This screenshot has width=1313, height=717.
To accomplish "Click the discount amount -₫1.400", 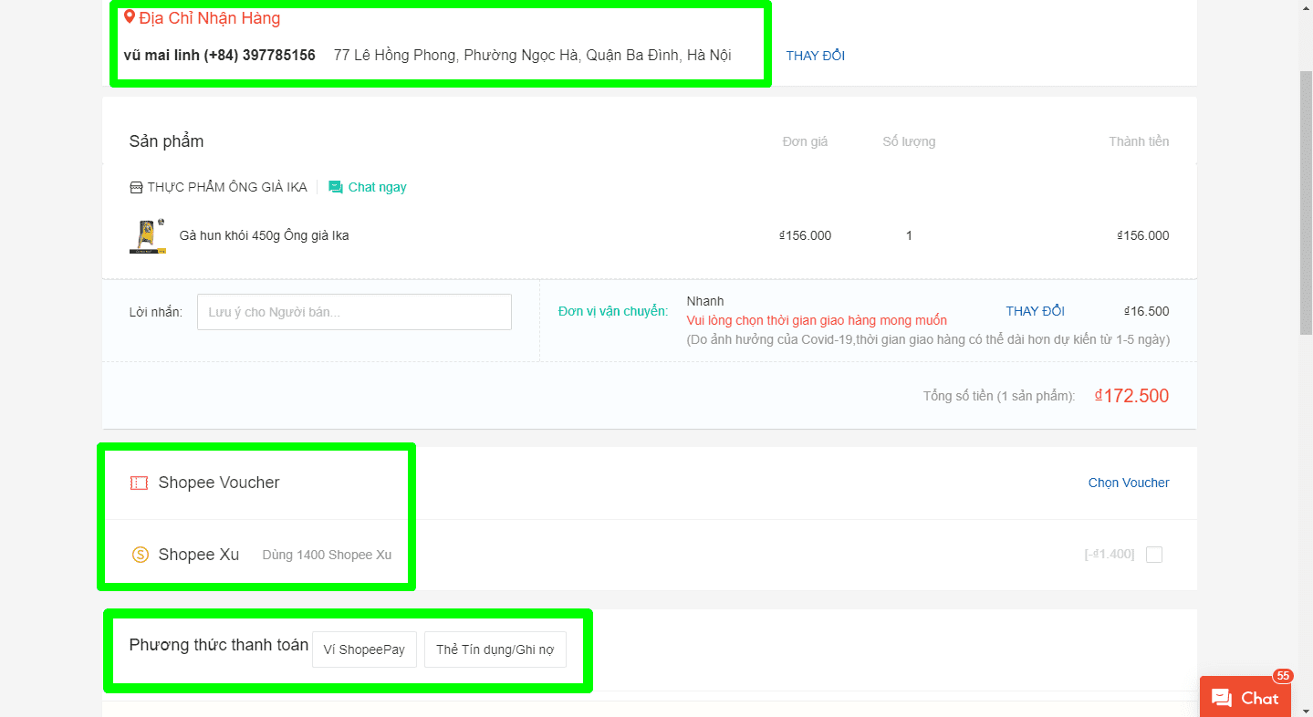I will (1109, 555).
